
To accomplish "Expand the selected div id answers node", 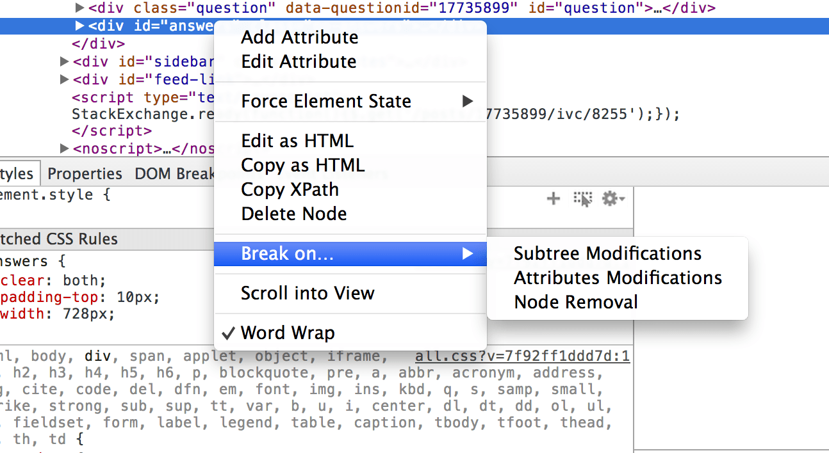I will (80, 26).
